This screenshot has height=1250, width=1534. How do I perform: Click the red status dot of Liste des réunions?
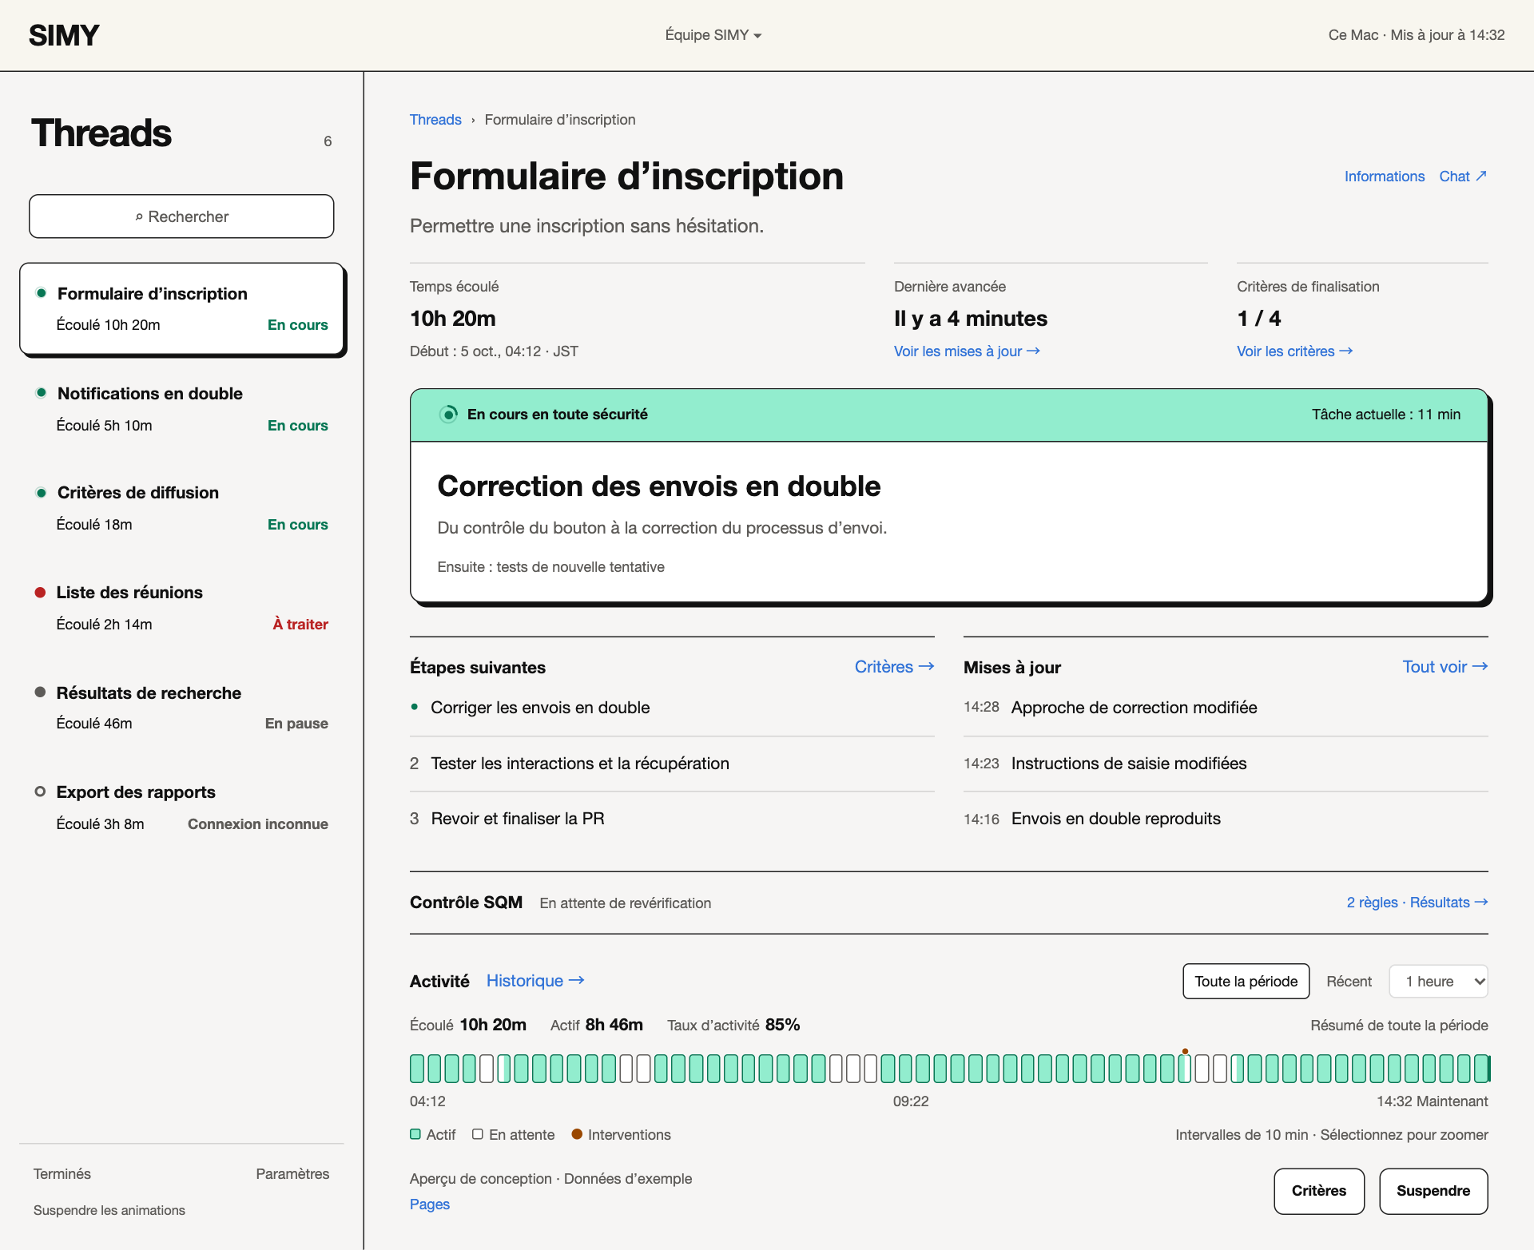click(x=40, y=593)
